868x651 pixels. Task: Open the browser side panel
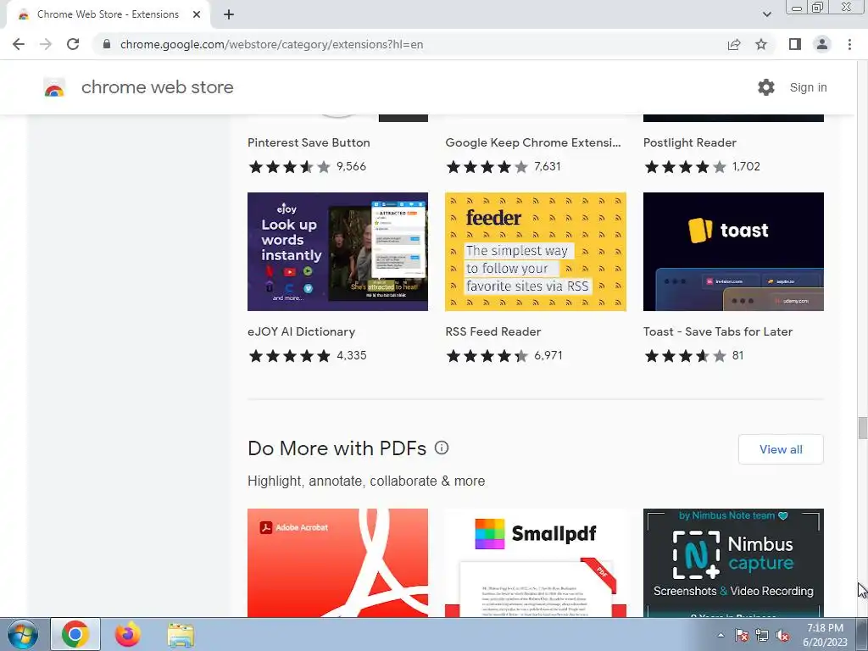point(795,44)
